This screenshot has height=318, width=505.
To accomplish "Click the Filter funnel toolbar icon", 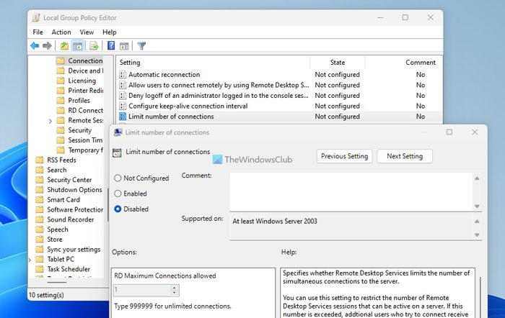I will point(141,46).
